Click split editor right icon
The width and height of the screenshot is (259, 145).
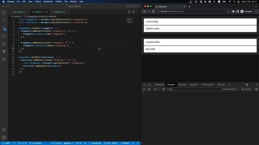click(134, 12)
